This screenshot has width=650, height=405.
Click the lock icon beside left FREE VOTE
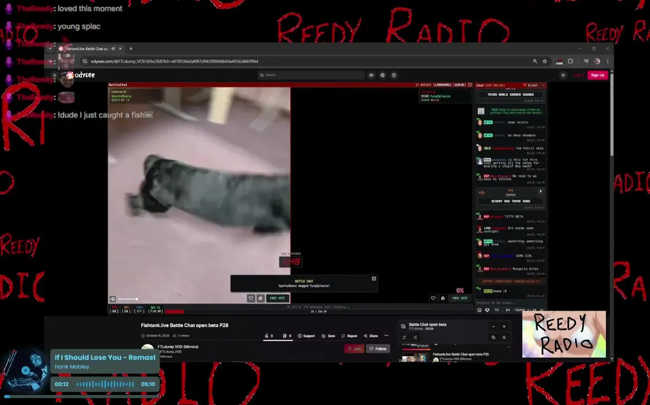(x=260, y=298)
